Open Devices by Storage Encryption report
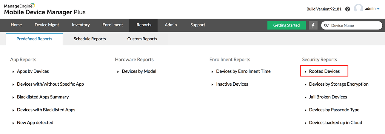This screenshot has height=134, width=385. point(339,84)
